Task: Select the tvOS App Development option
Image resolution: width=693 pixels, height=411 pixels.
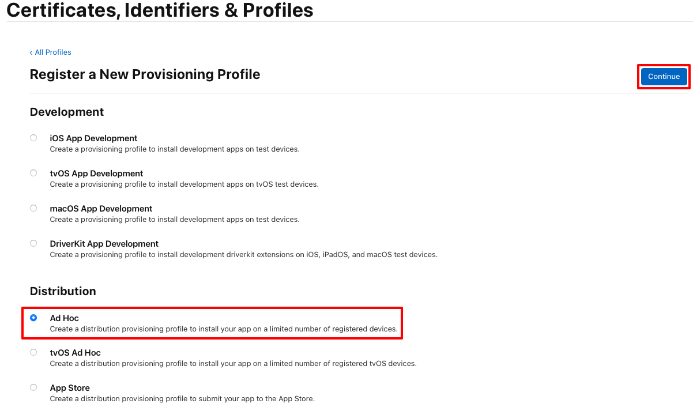Action: [33, 172]
